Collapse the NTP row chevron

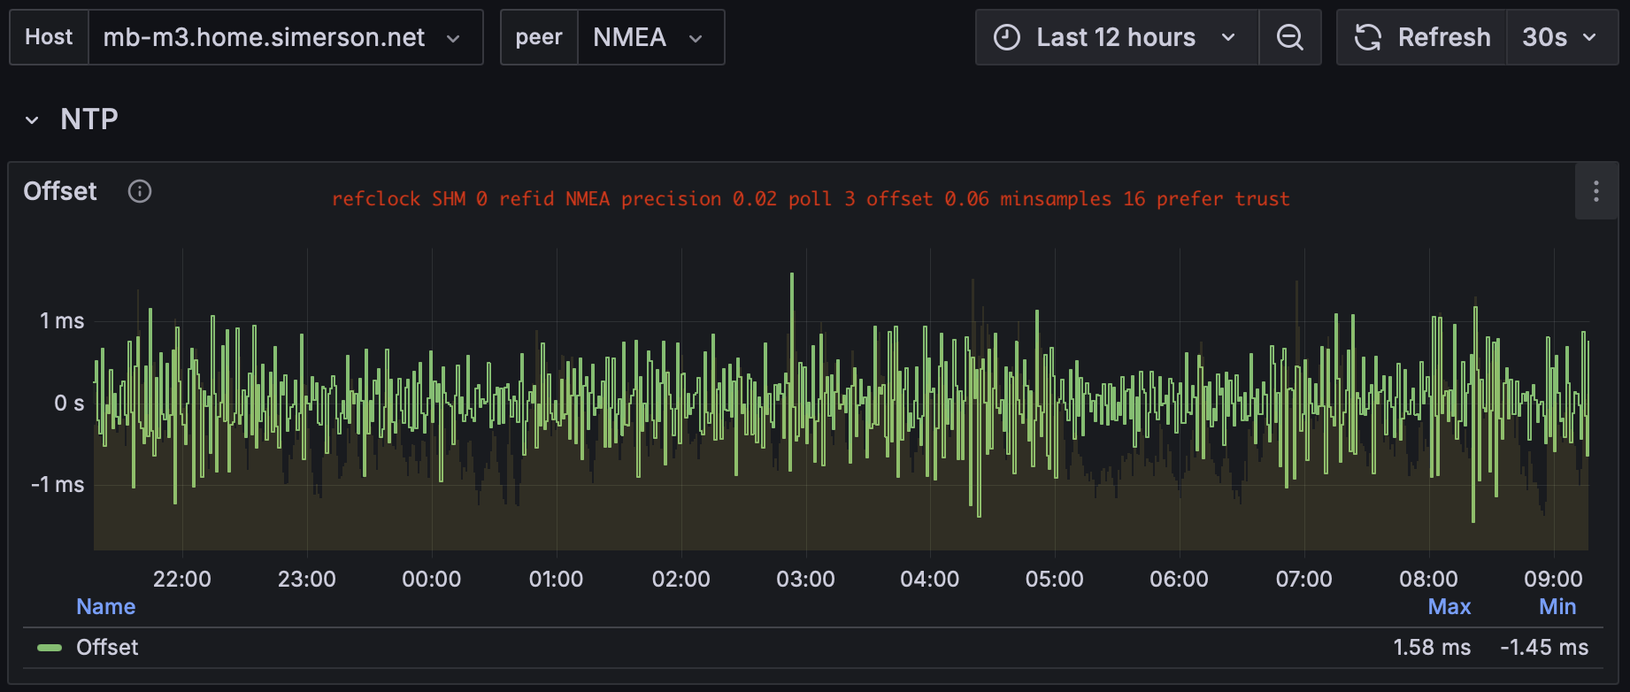point(32,119)
